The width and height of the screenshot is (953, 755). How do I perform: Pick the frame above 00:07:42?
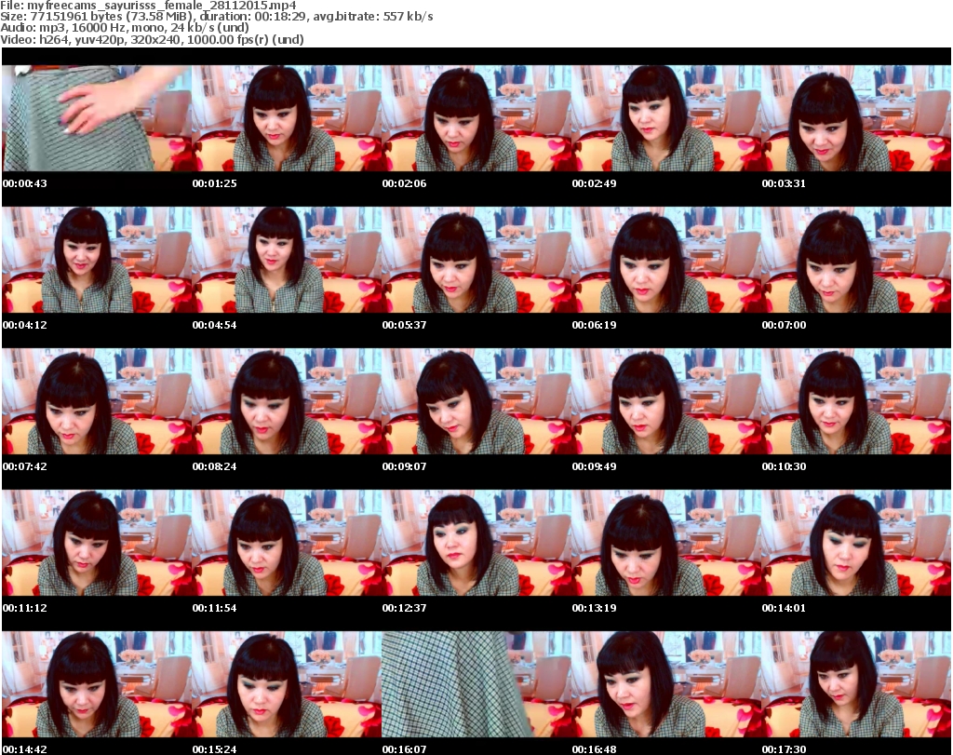[97, 401]
